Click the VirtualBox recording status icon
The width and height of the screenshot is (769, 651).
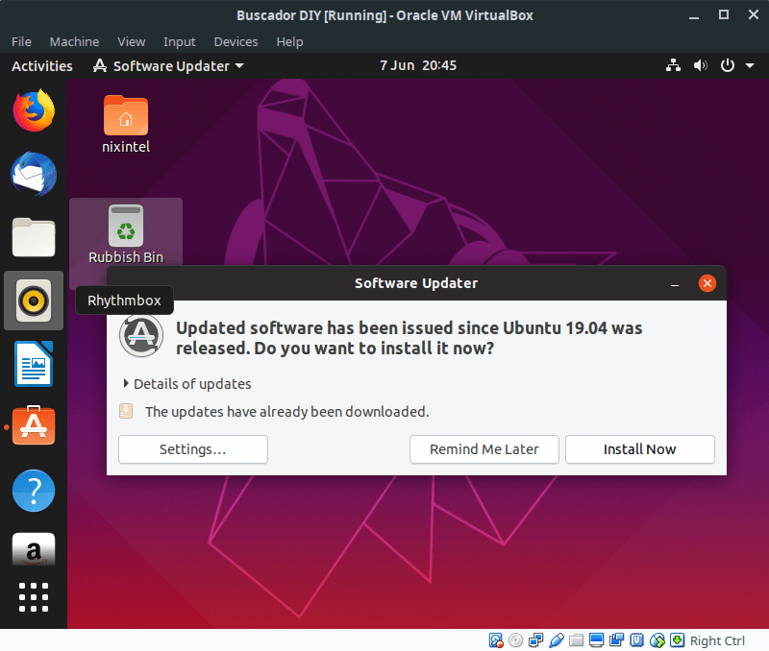click(x=616, y=640)
